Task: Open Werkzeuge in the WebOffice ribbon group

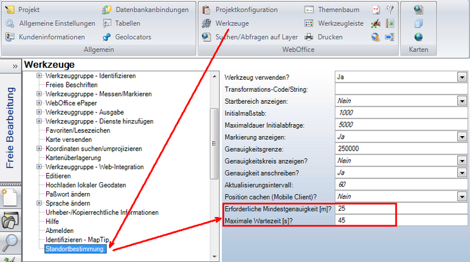Action: click(x=230, y=23)
